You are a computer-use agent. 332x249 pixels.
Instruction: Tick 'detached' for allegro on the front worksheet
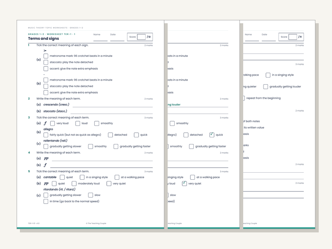click(x=110, y=135)
